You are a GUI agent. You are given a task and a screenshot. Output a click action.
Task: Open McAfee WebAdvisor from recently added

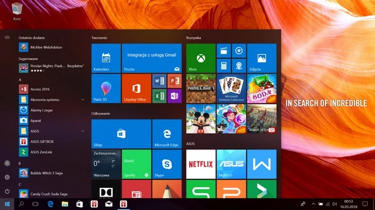(52, 47)
